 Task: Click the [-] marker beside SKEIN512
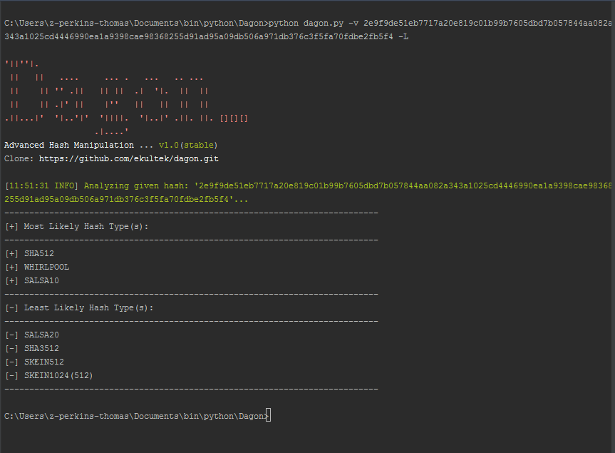(x=11, y=362)
